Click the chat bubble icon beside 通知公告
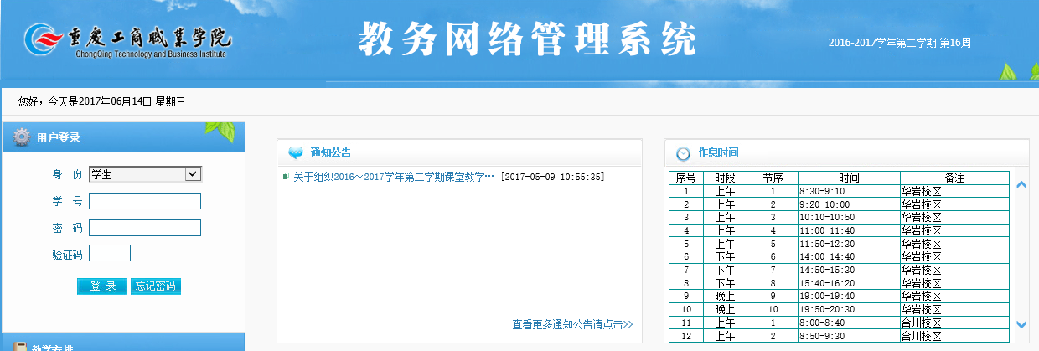This screenshot has height=351, width=1039. [296, 153]
